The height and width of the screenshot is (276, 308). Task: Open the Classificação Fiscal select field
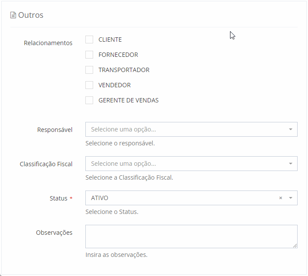point(186,164)
